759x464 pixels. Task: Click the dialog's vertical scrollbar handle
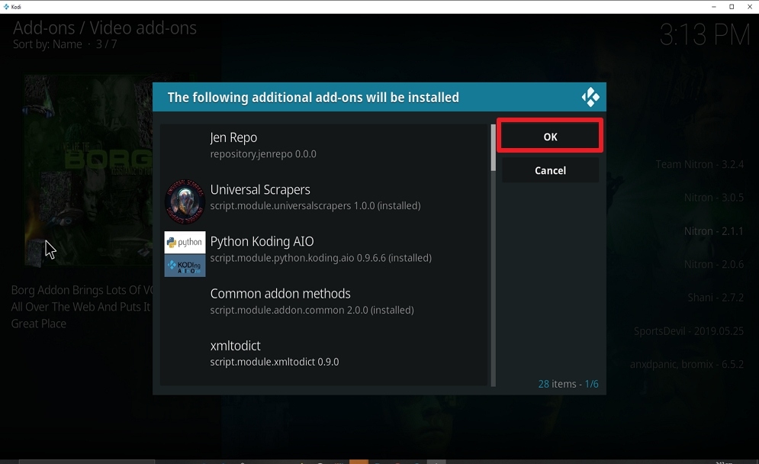pos(494,148)
